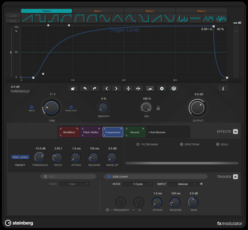
Task: Click the Add Module button
Action: coord(157,132)
